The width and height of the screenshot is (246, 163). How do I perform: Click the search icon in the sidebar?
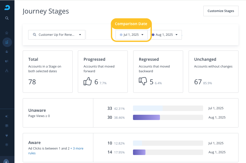pyautogui.click(x=7, y=18)
